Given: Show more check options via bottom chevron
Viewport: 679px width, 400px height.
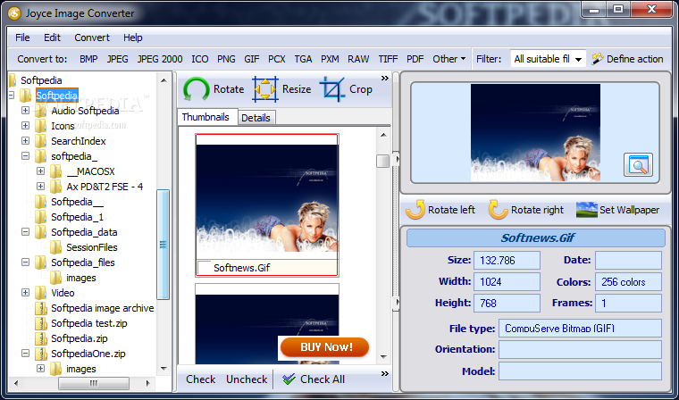Looking at the screenshot, I should [x=384, y=373].
